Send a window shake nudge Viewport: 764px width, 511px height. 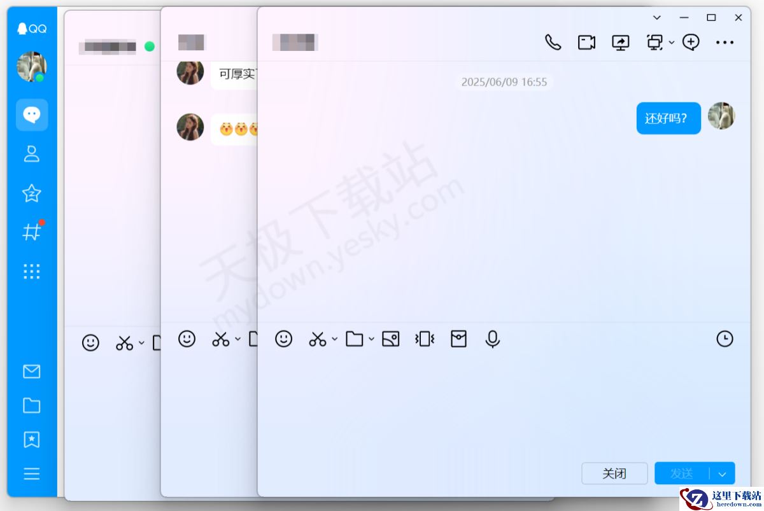[425, 339]
